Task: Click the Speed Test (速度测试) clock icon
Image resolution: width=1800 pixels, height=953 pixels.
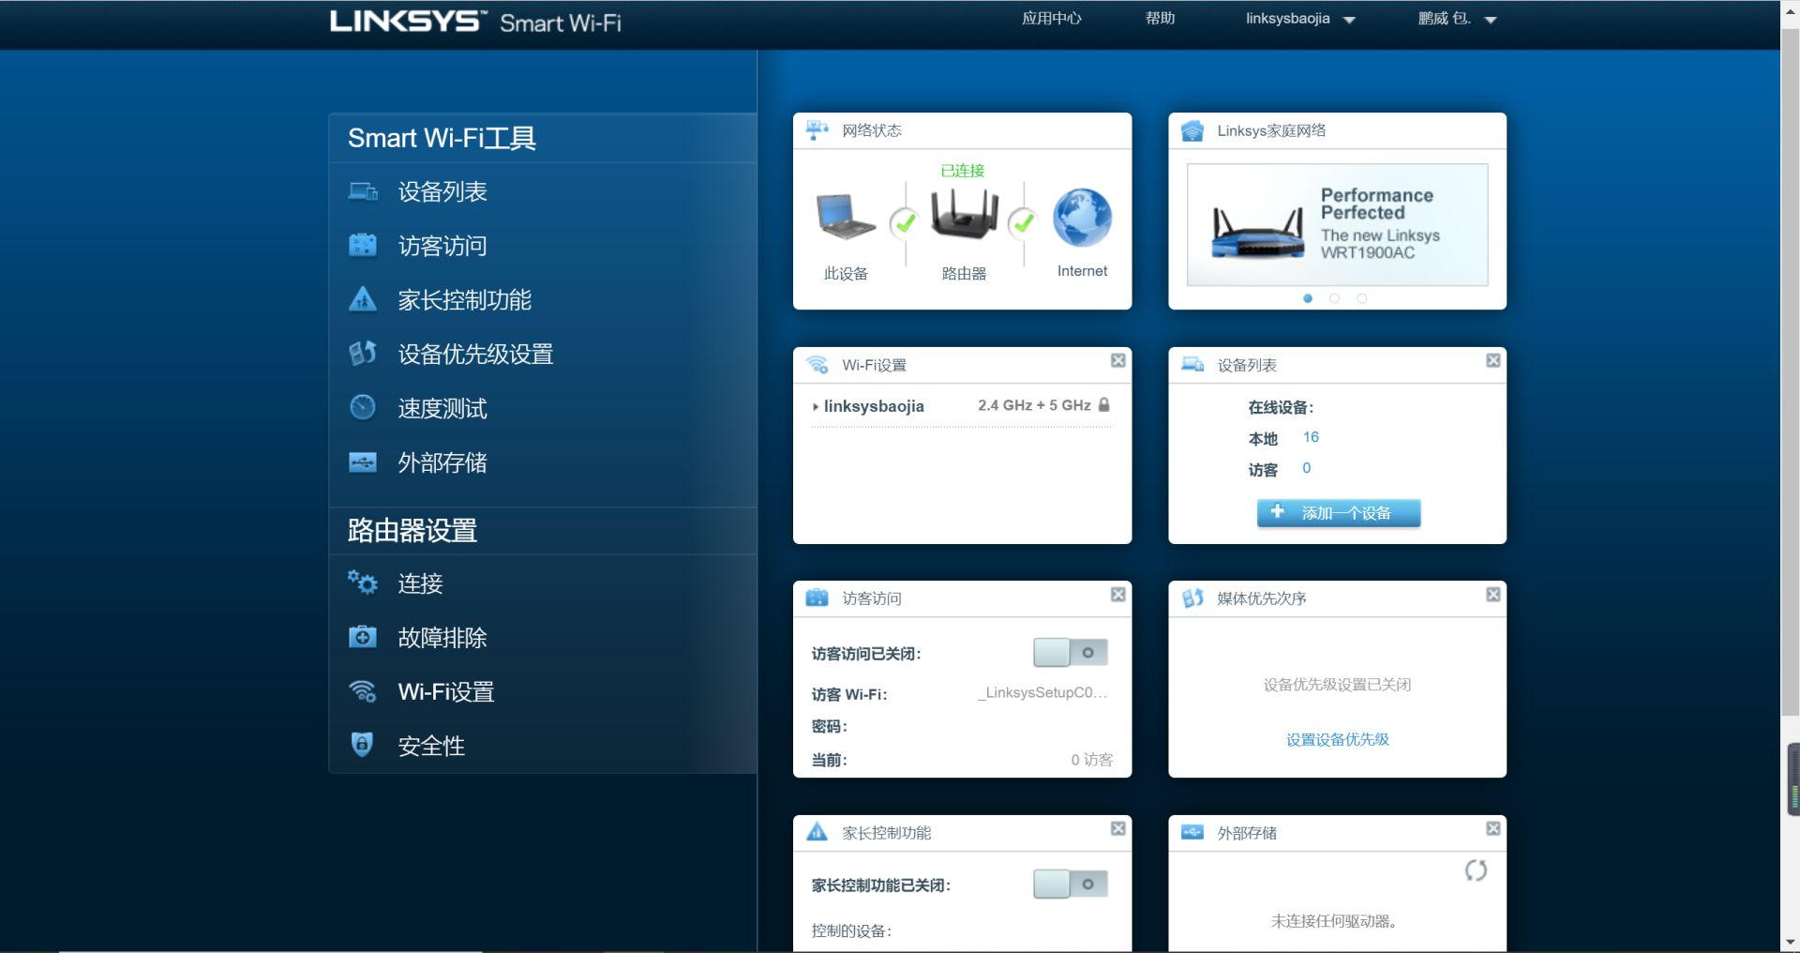Action: pyautogui.click(x=363, y=407)
